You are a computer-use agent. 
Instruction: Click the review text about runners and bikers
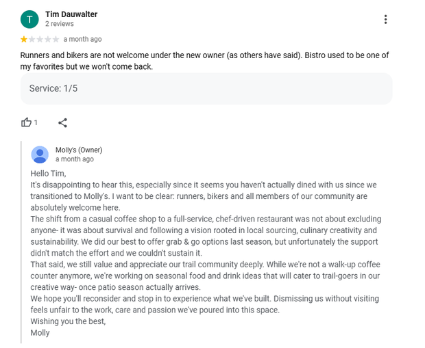coord(204,61)
